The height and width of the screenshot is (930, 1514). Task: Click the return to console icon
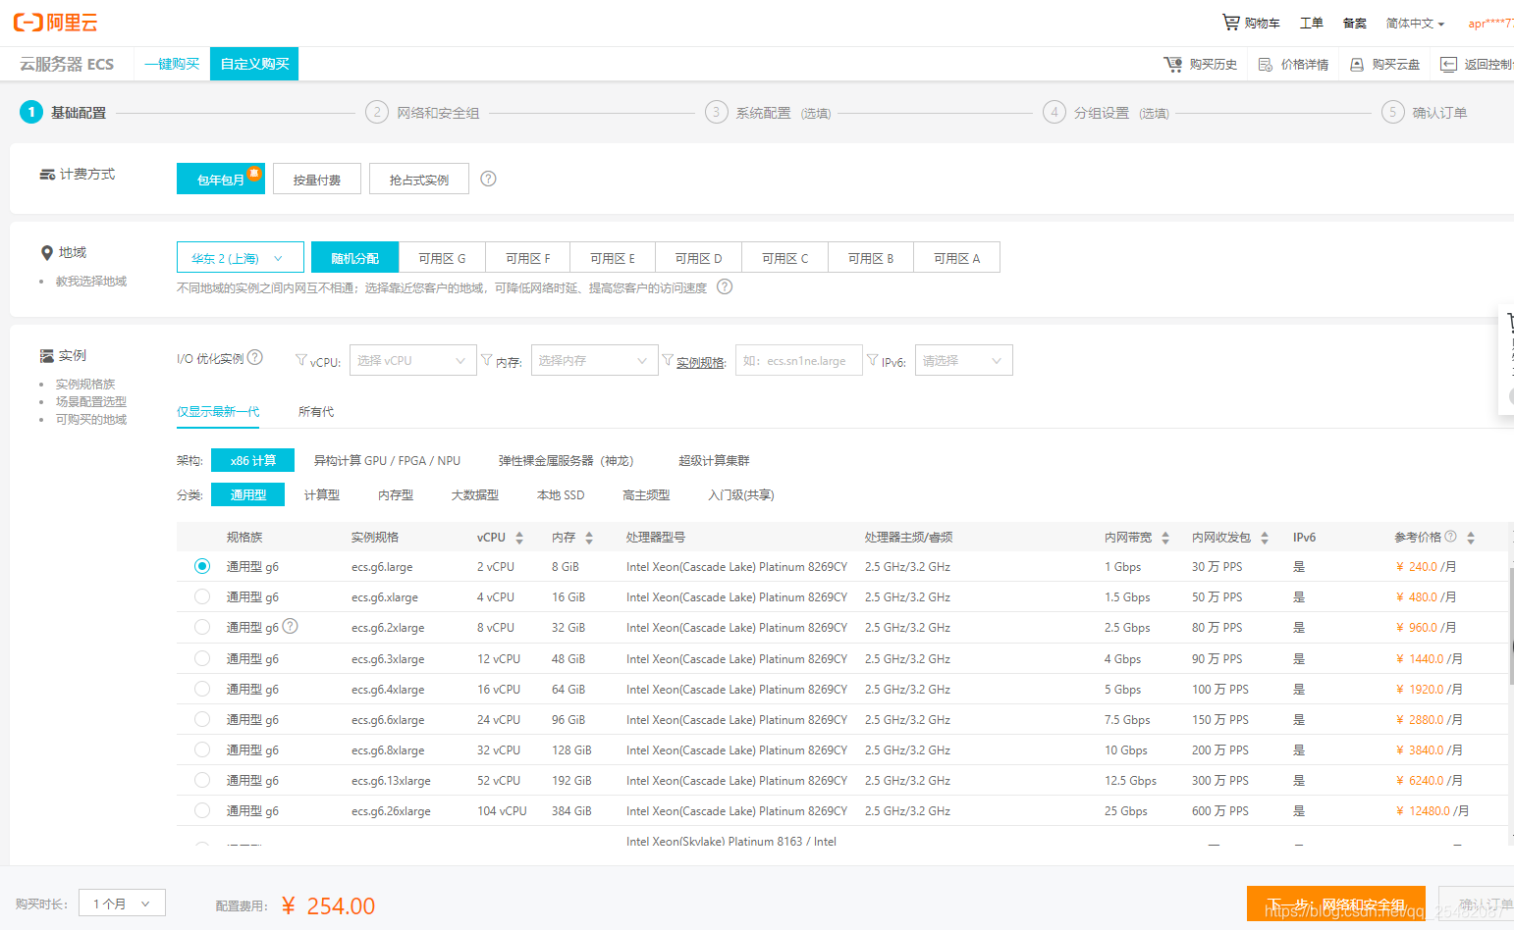point(1448,65)
